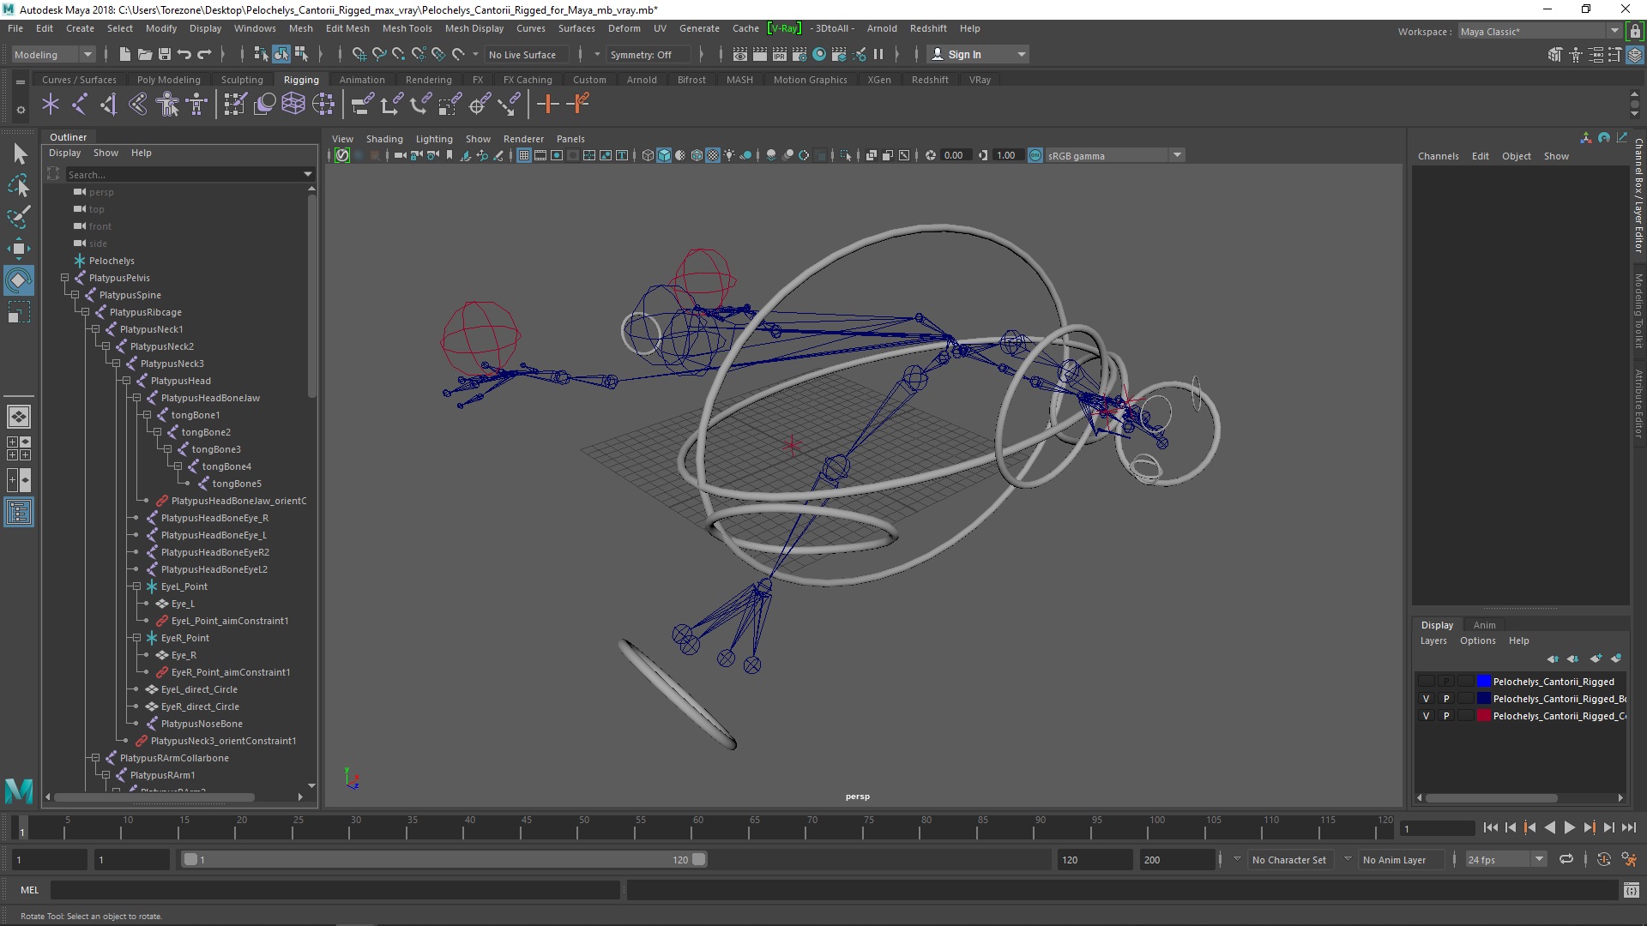The width and height of the screenshot is (1647, 926).
Task: Save the scene with the disk icon
Action: coord(165,55)
